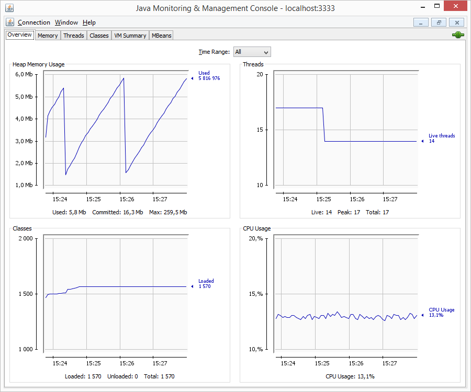Open the VM Summary tab
Viewport: 471px width, 392px height.
[x=130, y=36]
